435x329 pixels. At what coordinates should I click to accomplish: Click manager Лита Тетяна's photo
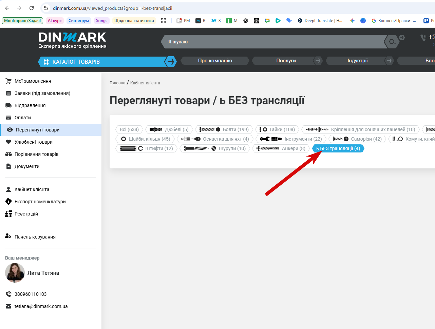click(x=15, y=273)
